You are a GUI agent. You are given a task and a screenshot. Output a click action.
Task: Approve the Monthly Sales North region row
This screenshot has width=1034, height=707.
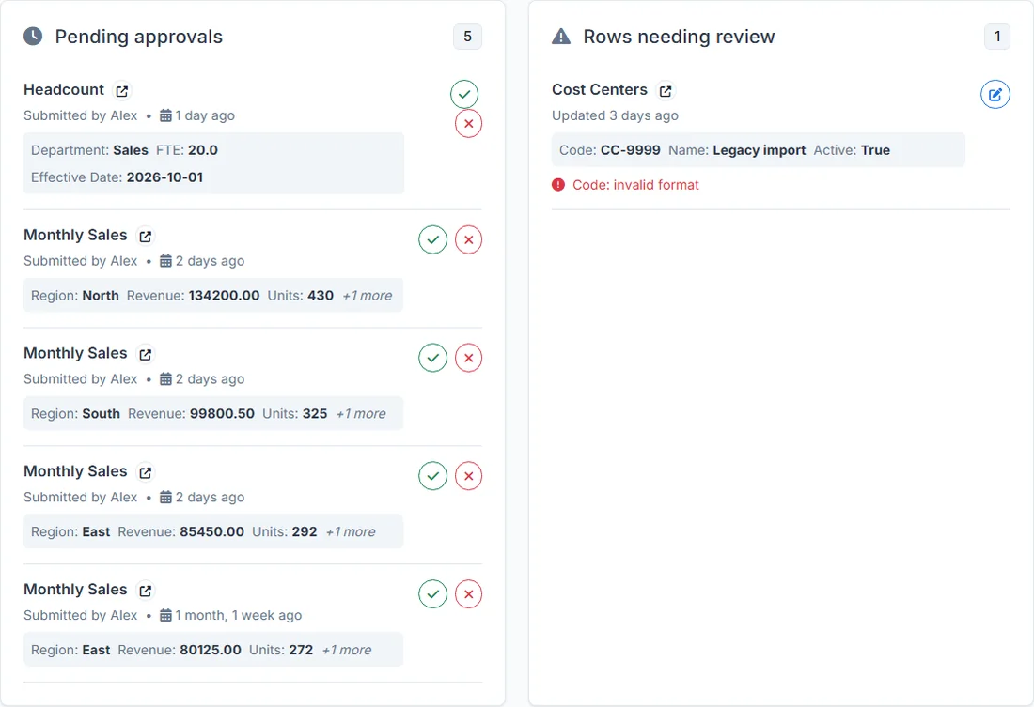coord(432,239)
